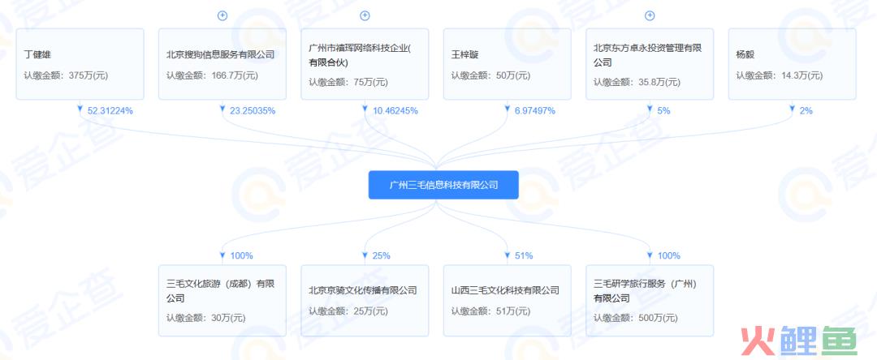Click the arrow marker beside 10.46245%
The width and height of the screenshot is (877, 360).
tap(365, 108)
